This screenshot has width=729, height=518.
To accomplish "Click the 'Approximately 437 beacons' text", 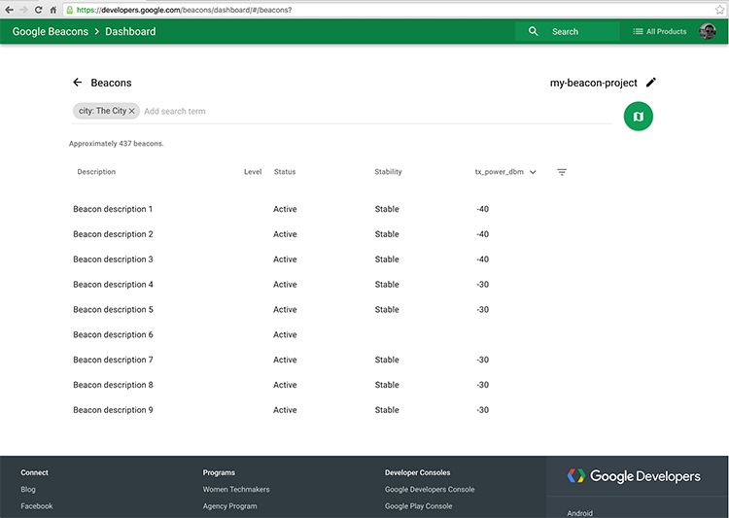I will coord(117,143).
